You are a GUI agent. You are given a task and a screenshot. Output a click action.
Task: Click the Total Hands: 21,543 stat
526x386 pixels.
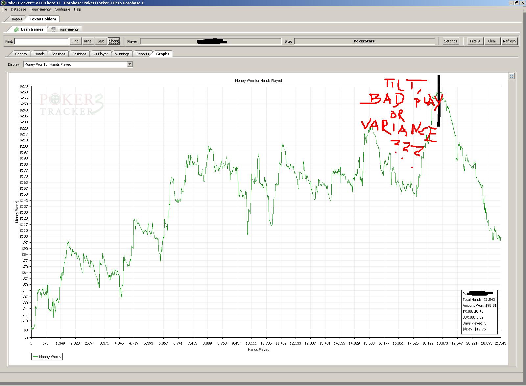coord(479,300)
